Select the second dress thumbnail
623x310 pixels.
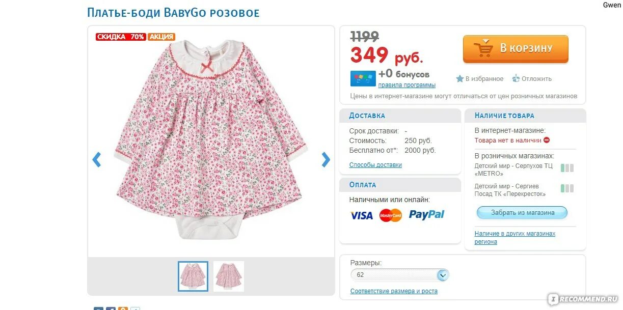click(x=229, y=276)
